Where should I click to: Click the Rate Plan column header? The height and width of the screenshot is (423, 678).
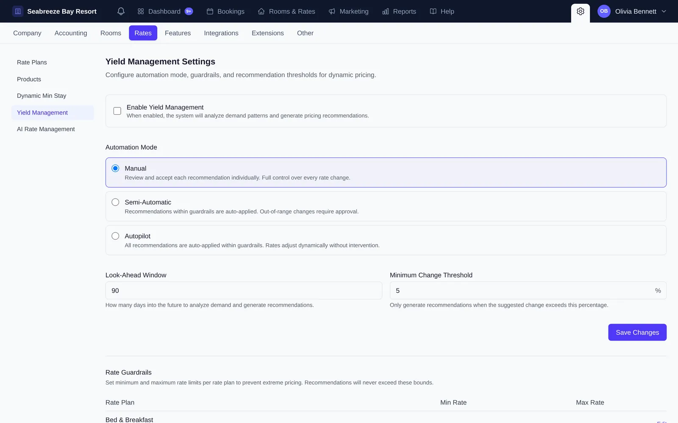120,403
